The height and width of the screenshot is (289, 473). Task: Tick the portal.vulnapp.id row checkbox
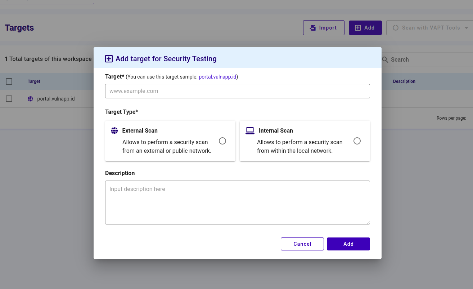(x=9, y=99)
